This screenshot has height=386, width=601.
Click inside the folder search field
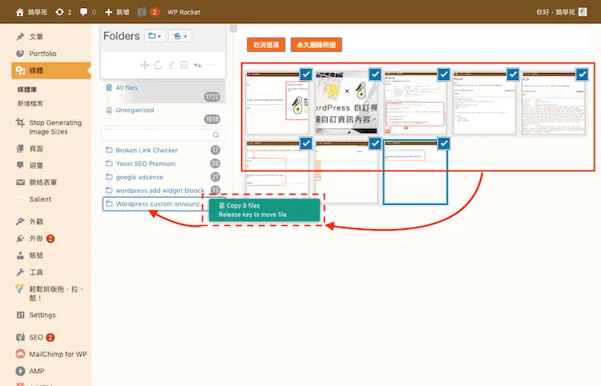(157, 135)
